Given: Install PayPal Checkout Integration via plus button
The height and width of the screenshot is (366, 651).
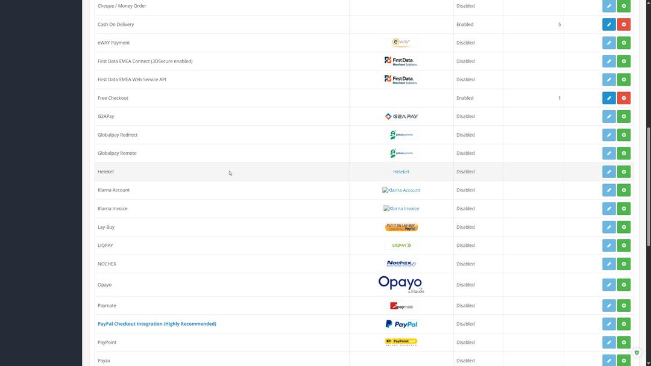Looking at the screenshot, I should 624,324.
